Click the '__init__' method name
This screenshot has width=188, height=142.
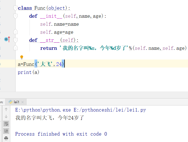coord(51,16)
